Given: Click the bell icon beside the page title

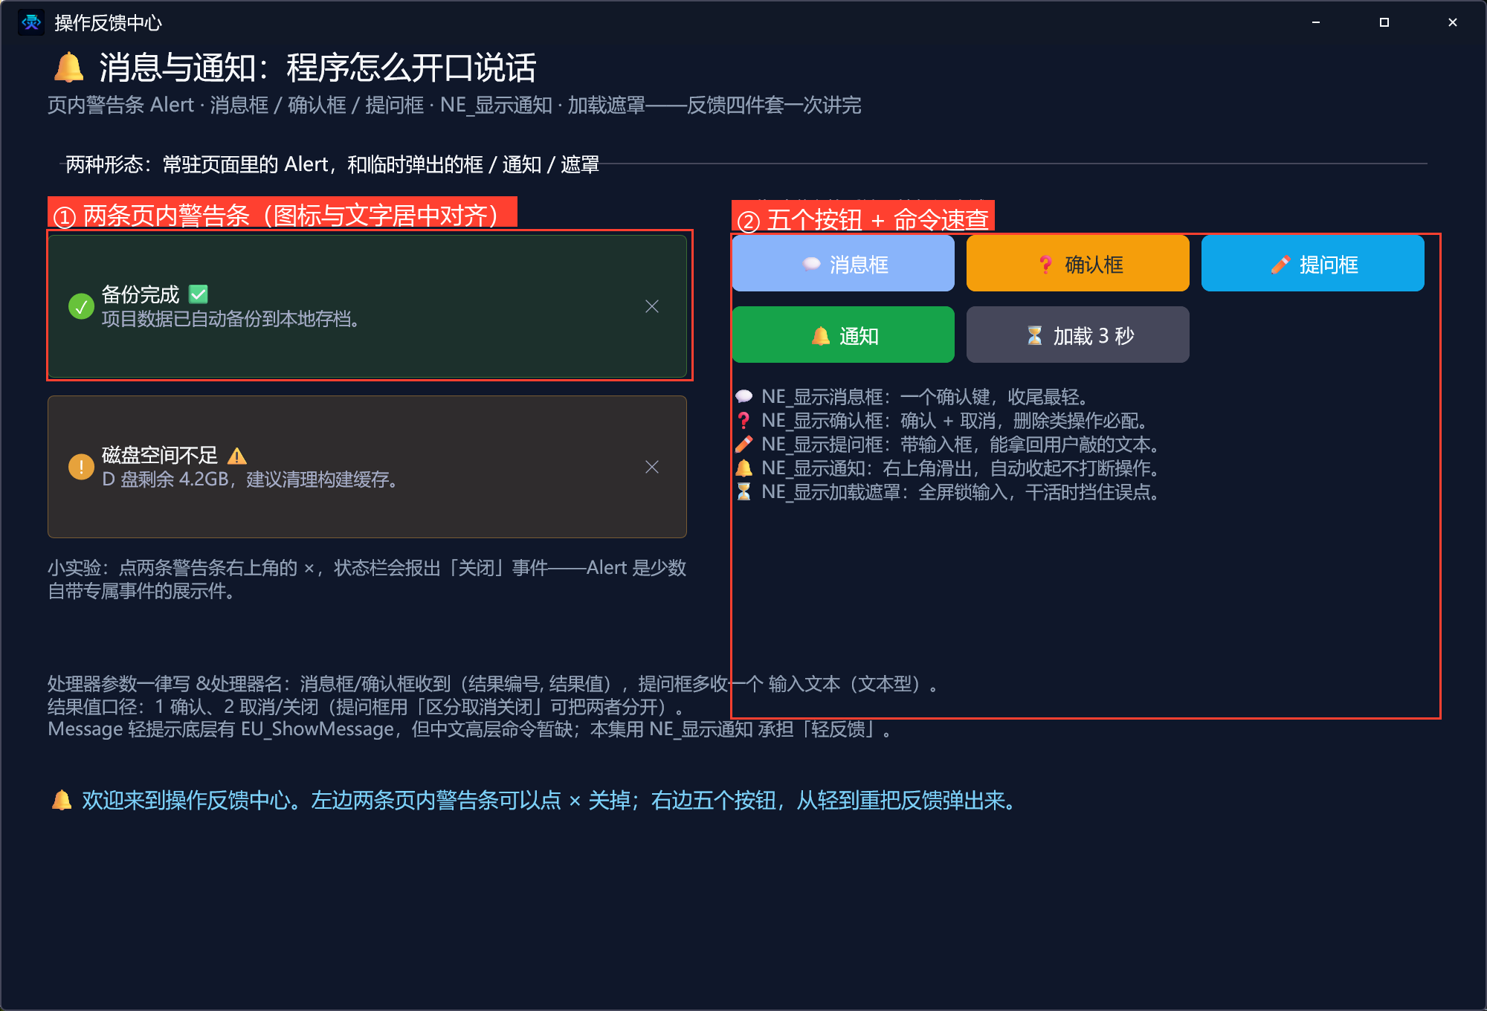Looking at the screenshot, I should pyautogui.click(x=69, y=68).
